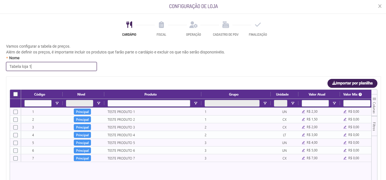Image resolution: width=386 pixels, height=180 pixels.
Task: Open Cadastro de PDV cash register icon
Action: tap(226, 25)
